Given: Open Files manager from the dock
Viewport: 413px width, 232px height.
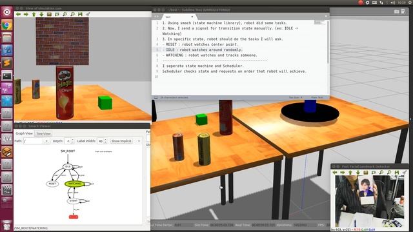Looking at the screenshot, I should click(7, 37).
